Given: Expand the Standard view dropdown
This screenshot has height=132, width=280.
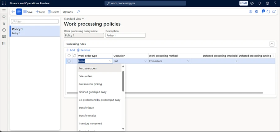Looking at the screenshot, I should [x=74, y=19].
